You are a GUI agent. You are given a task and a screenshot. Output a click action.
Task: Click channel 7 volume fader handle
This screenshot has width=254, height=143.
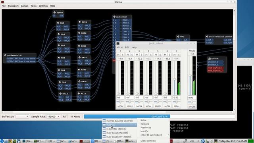175,79
